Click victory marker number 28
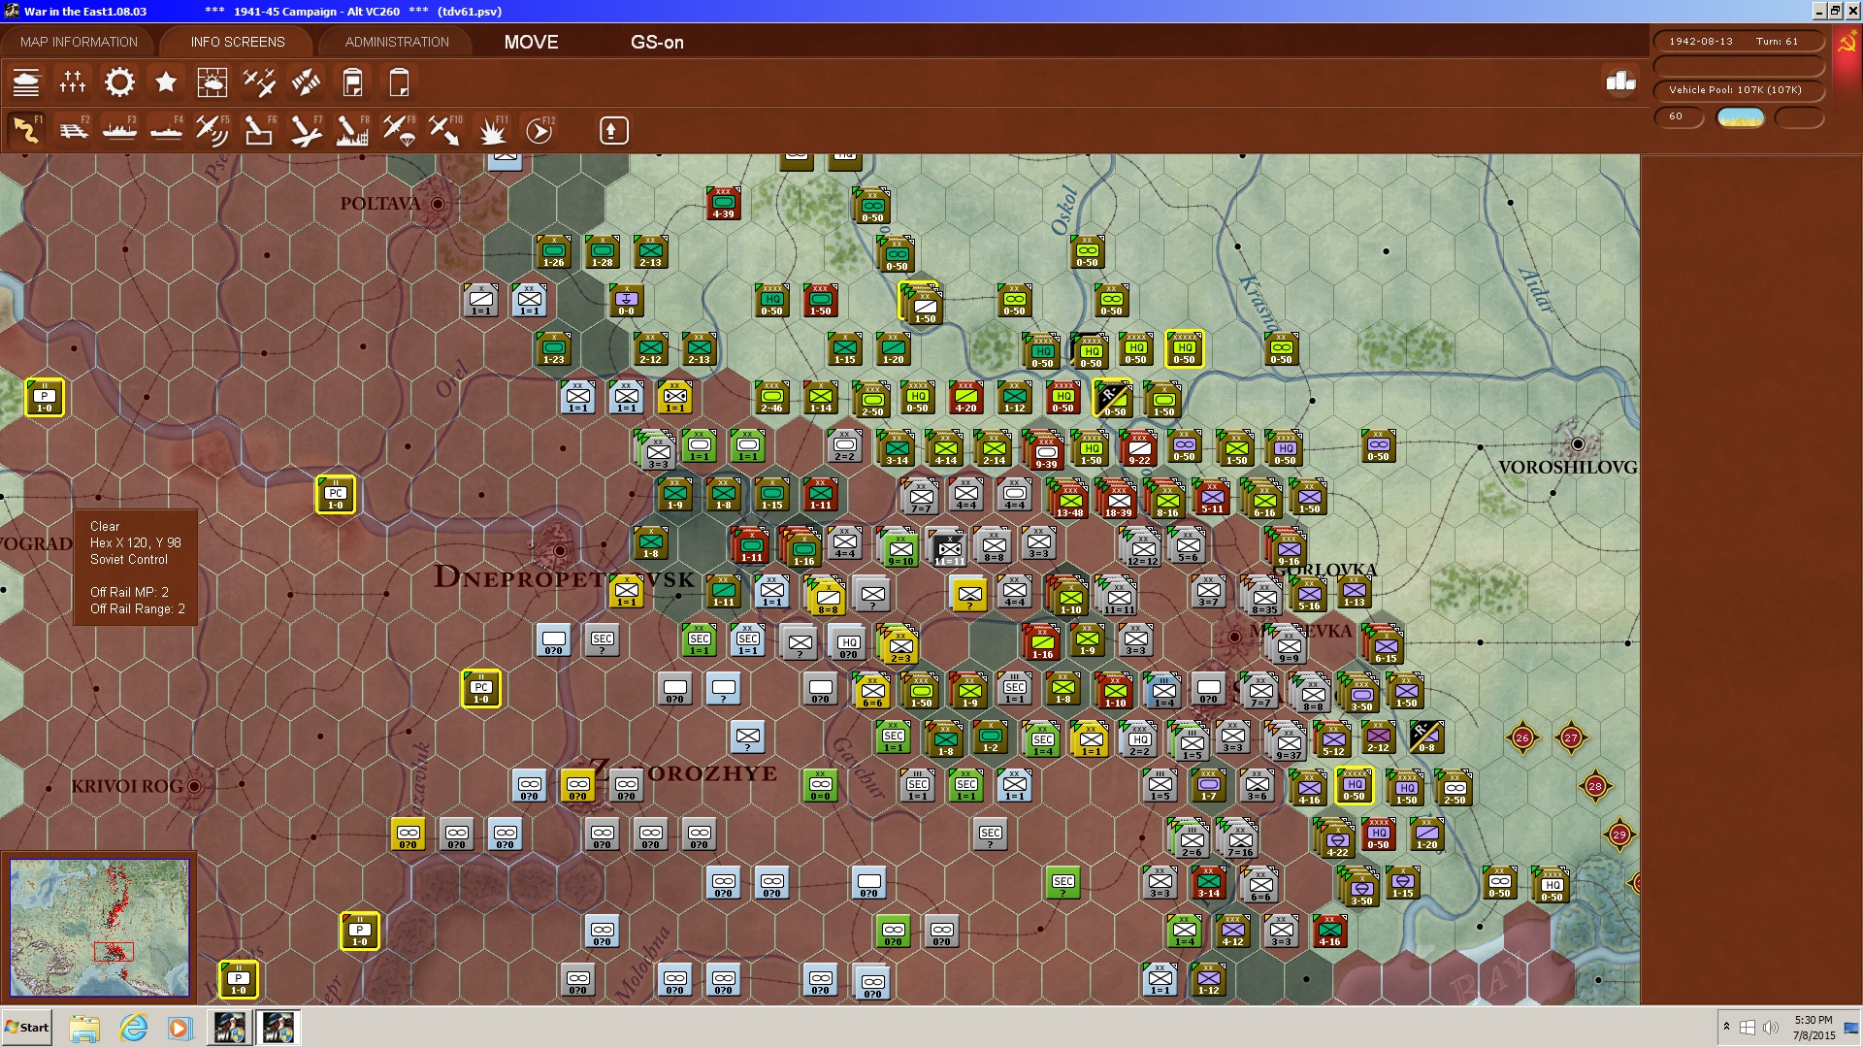This screenshot has width=1863, height=1048. pyautogui.click(x=1595, y=786)
